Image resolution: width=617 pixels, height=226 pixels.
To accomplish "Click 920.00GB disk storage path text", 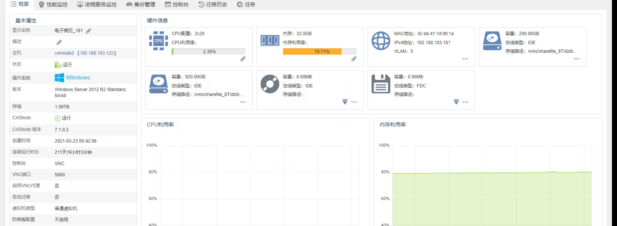I will click(219, 94).
